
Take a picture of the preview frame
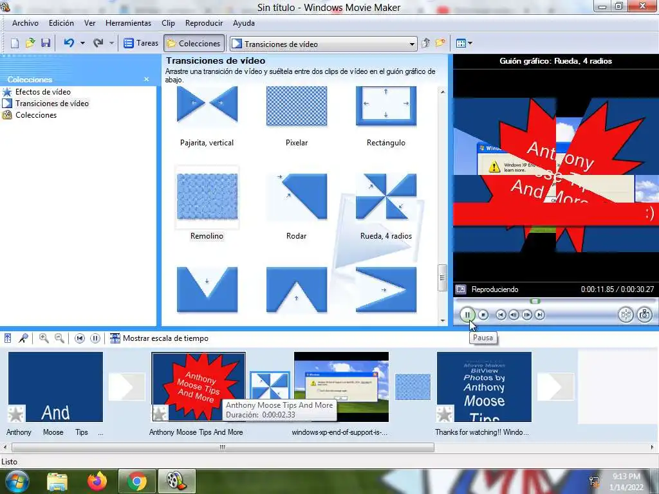click(x=645, y=315)
